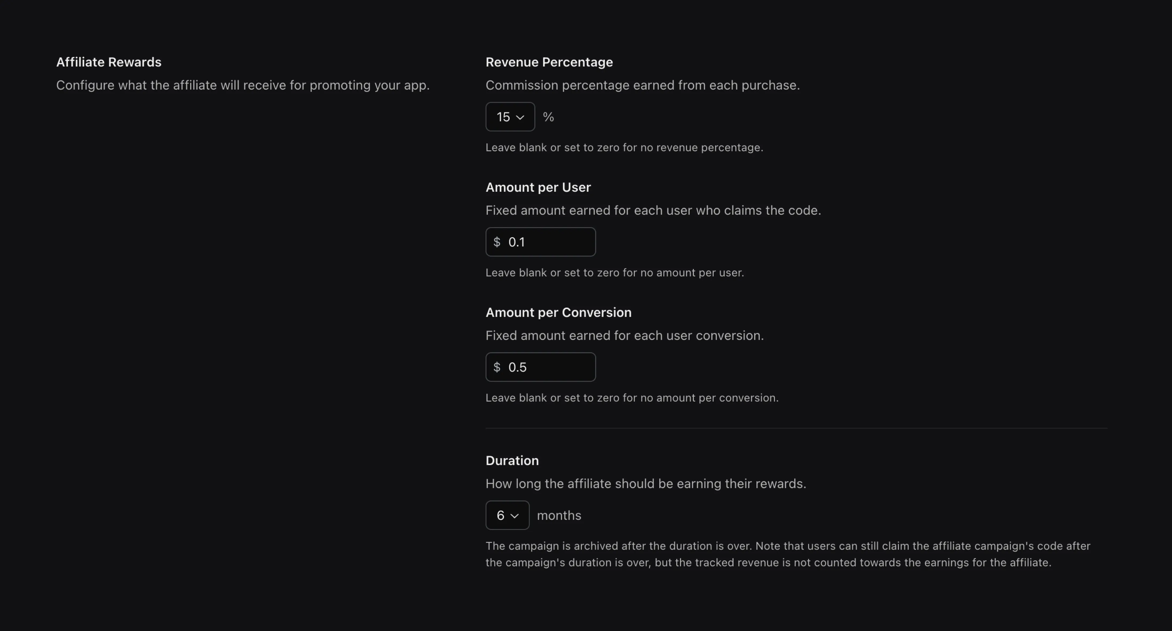Click the dollar sign in Amount per User field
Viewport: 1172px width, 631px height.
coord(497,242)
